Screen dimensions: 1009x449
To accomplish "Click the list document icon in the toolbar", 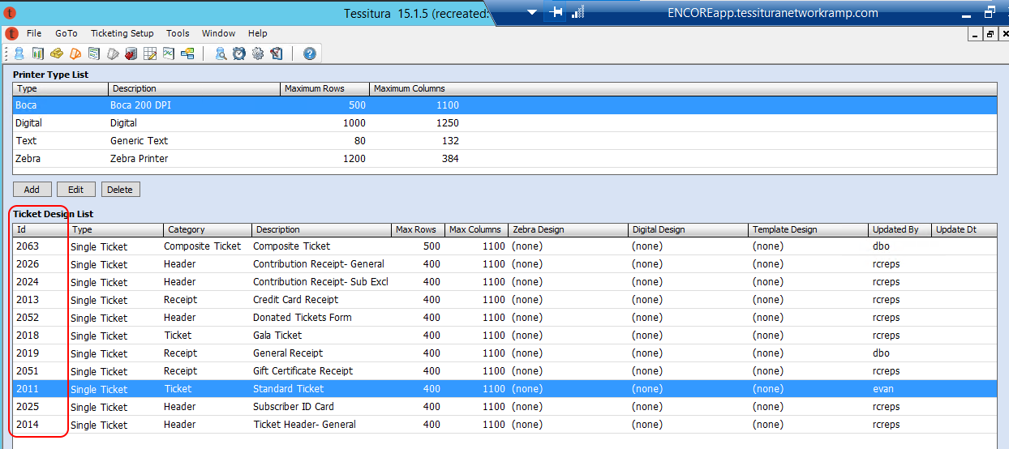I will click(x=94, y=54).
